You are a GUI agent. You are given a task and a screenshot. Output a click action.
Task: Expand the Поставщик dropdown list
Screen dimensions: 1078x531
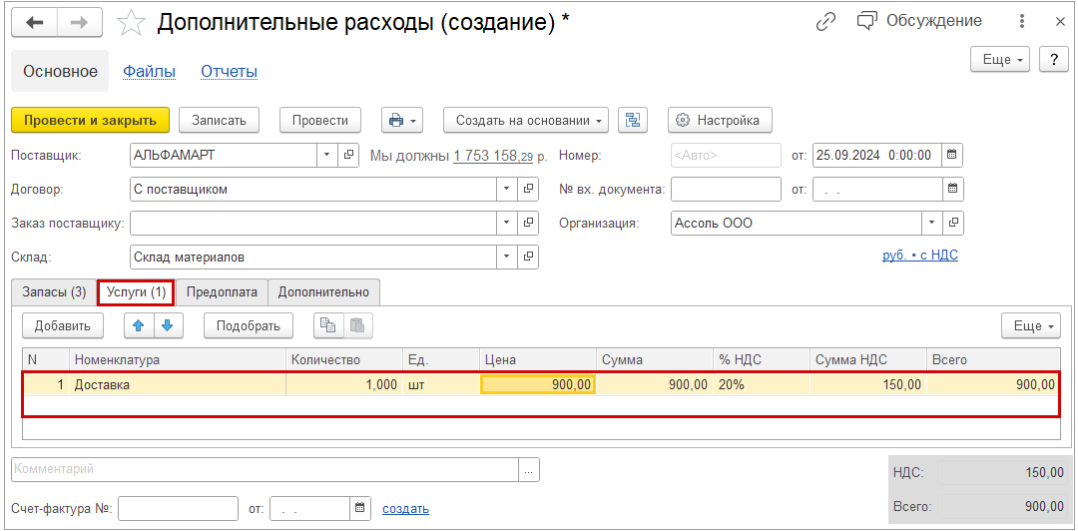click(326, 156)
